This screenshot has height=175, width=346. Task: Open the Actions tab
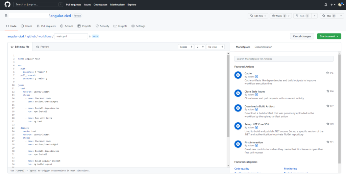tap(67, 26)
